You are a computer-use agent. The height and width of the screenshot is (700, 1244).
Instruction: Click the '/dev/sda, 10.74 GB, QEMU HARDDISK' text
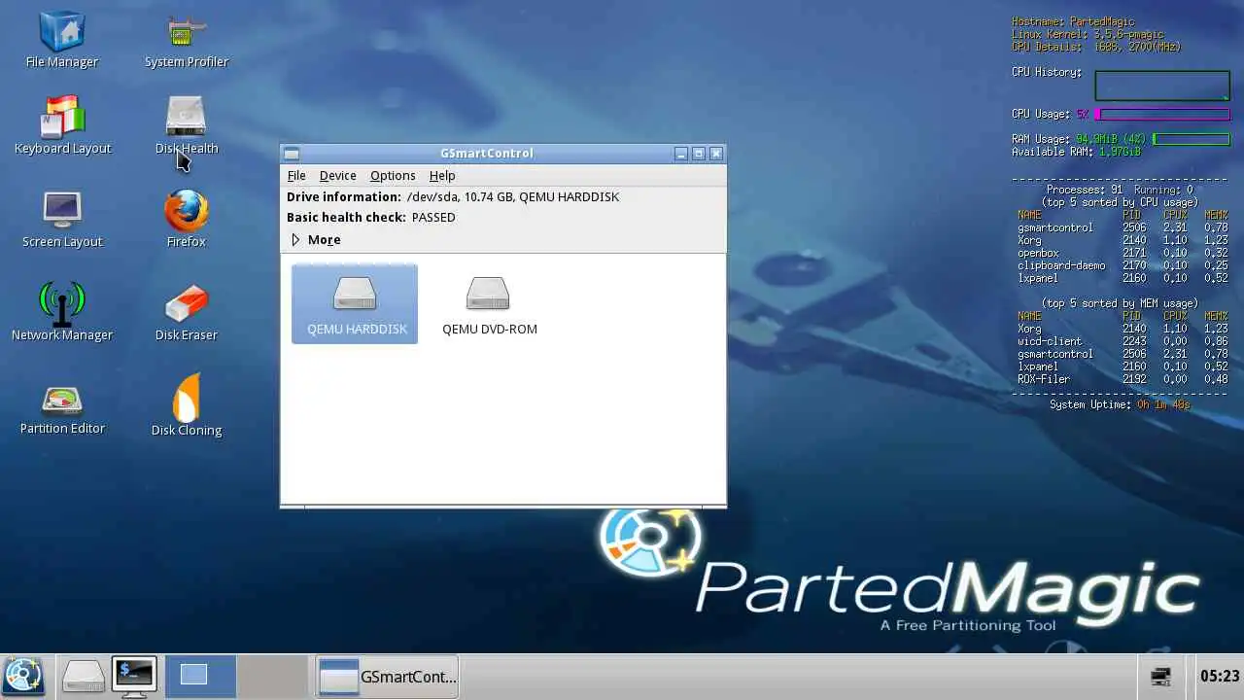(x=513, y=196)
